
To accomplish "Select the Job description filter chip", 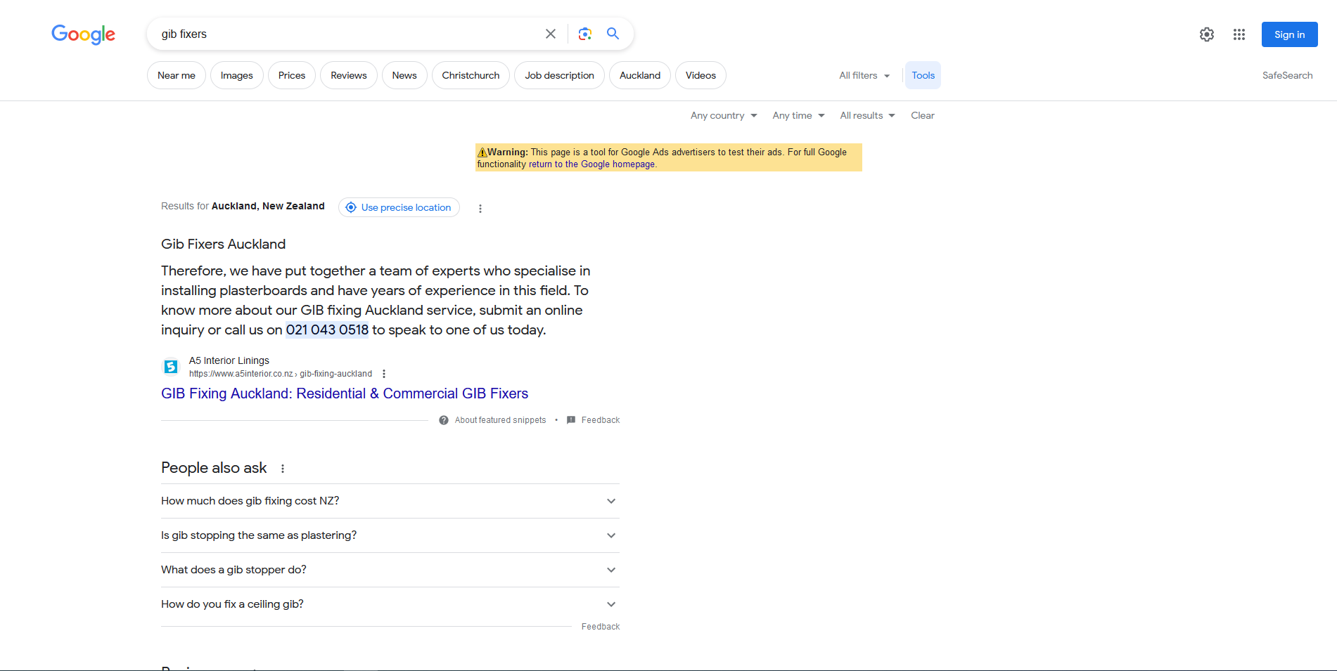I will [x=559, y=75].
